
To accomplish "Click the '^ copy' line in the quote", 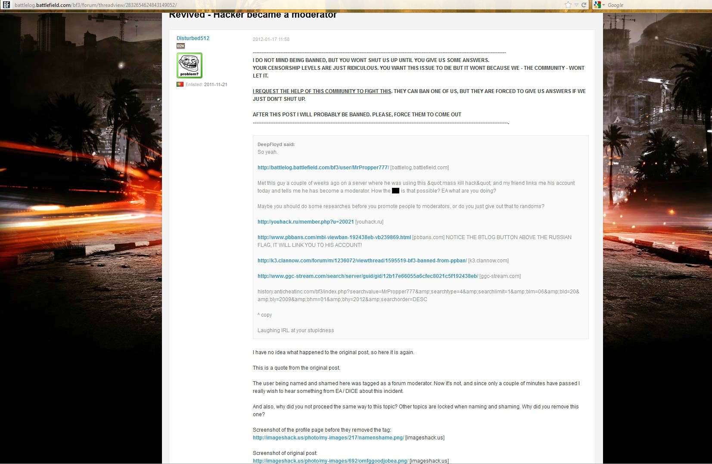I will click(x=265, y=315).
